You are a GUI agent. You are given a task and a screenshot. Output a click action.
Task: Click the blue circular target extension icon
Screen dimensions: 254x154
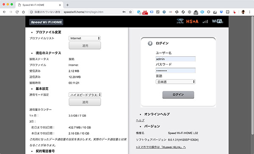(164, 12)
